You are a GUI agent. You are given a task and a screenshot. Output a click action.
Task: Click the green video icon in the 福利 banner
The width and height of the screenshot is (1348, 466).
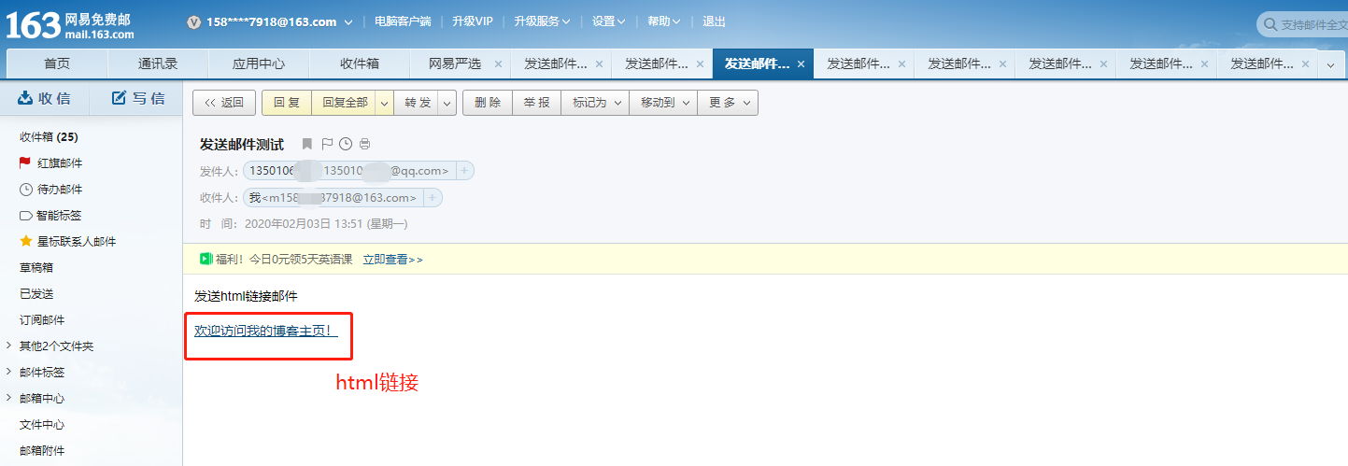(206, 259)
